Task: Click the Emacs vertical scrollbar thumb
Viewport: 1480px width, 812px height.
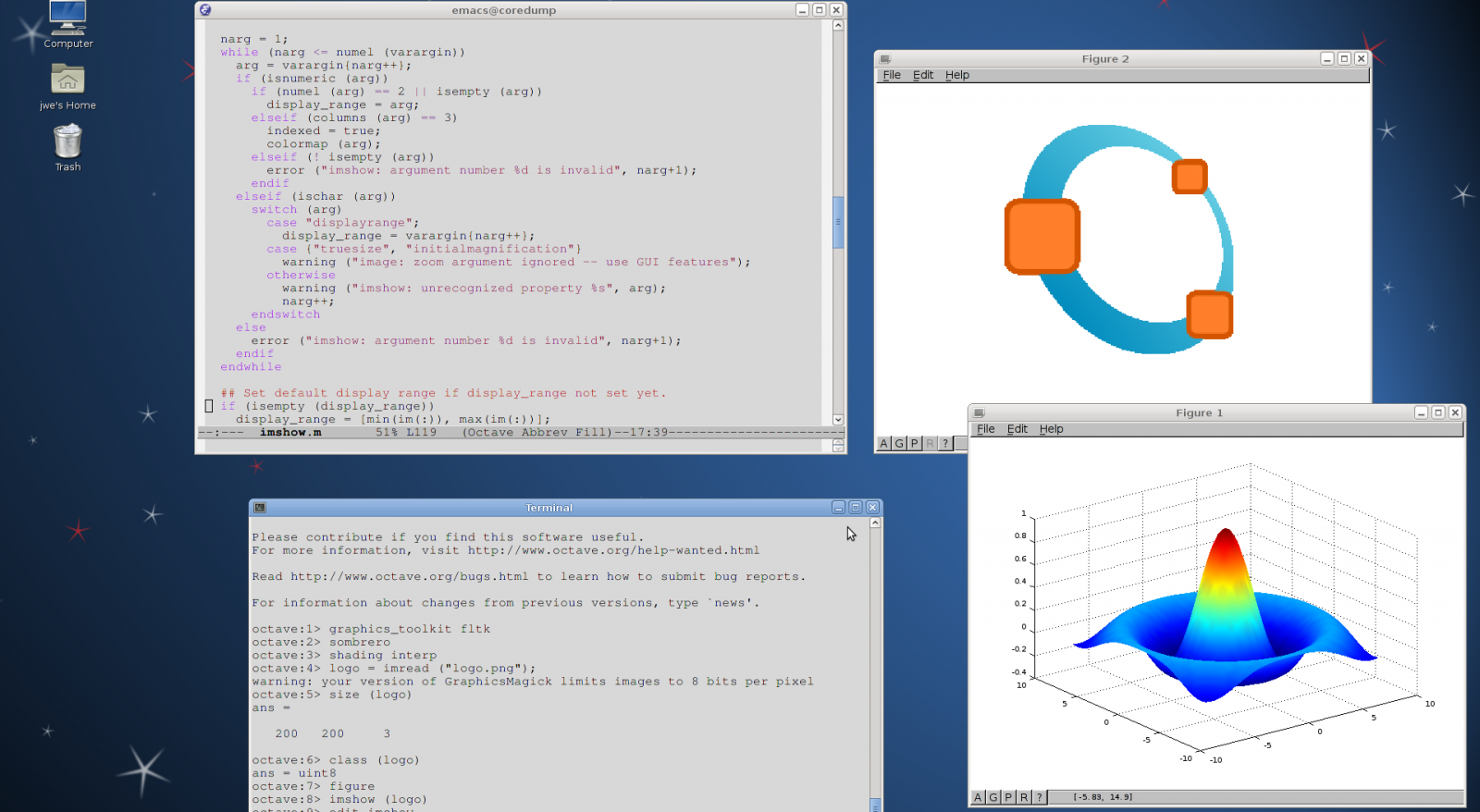Action: point(838,222)
